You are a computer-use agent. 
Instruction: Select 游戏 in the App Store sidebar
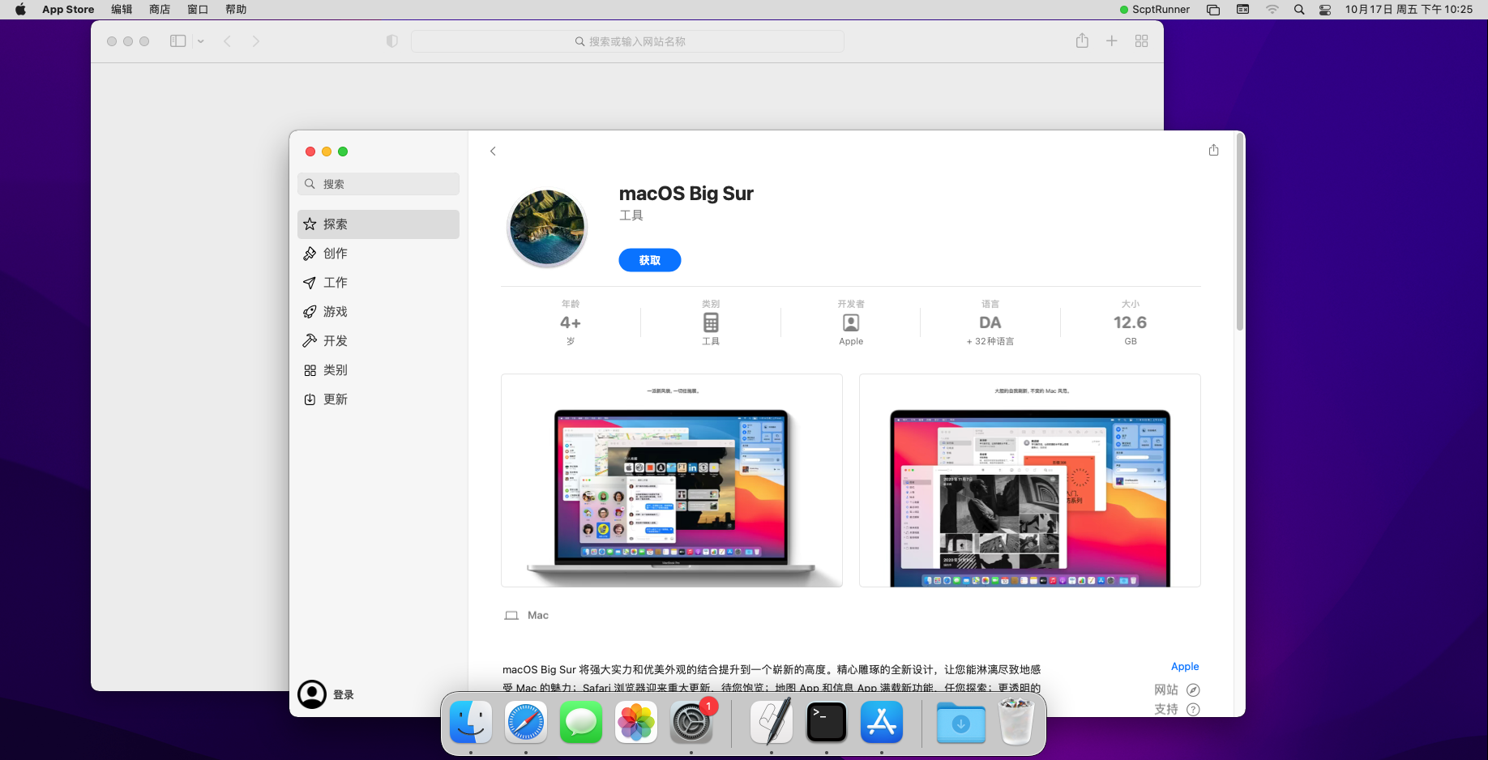click(x=378, y=312)
